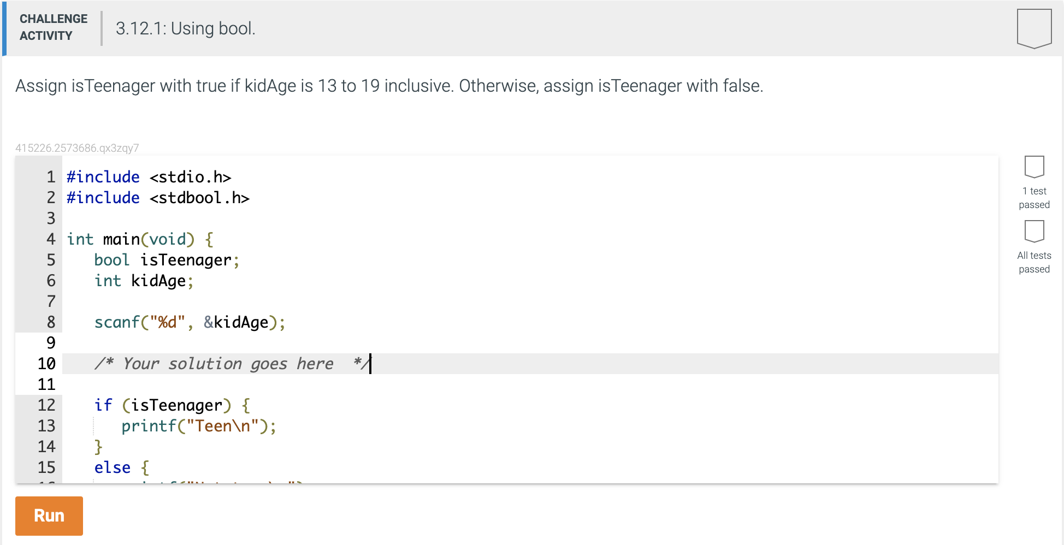Screen dimensions: 1064x545
Task: Click the 'Assign isTeenager with true' instruction text
Action: point(389,86)
